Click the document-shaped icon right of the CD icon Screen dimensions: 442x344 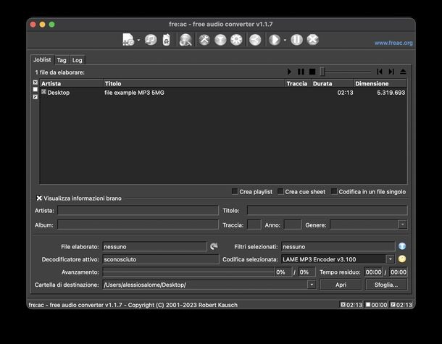coord(167,40)
